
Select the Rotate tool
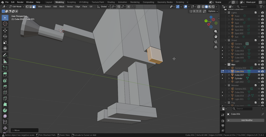5,36
